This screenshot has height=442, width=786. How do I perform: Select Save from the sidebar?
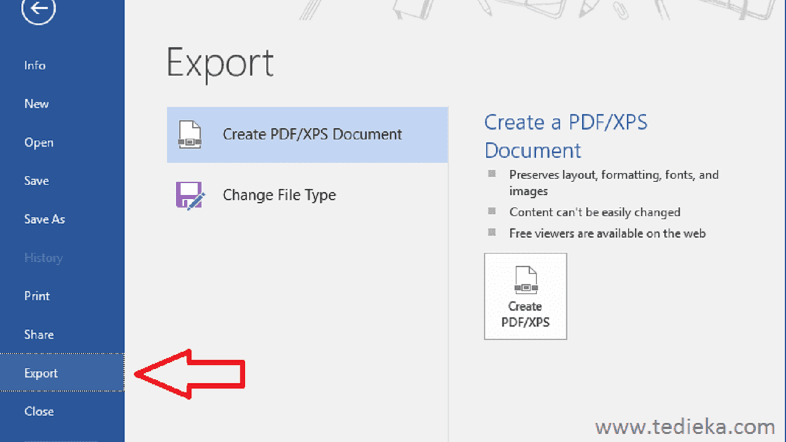[36, 180]
